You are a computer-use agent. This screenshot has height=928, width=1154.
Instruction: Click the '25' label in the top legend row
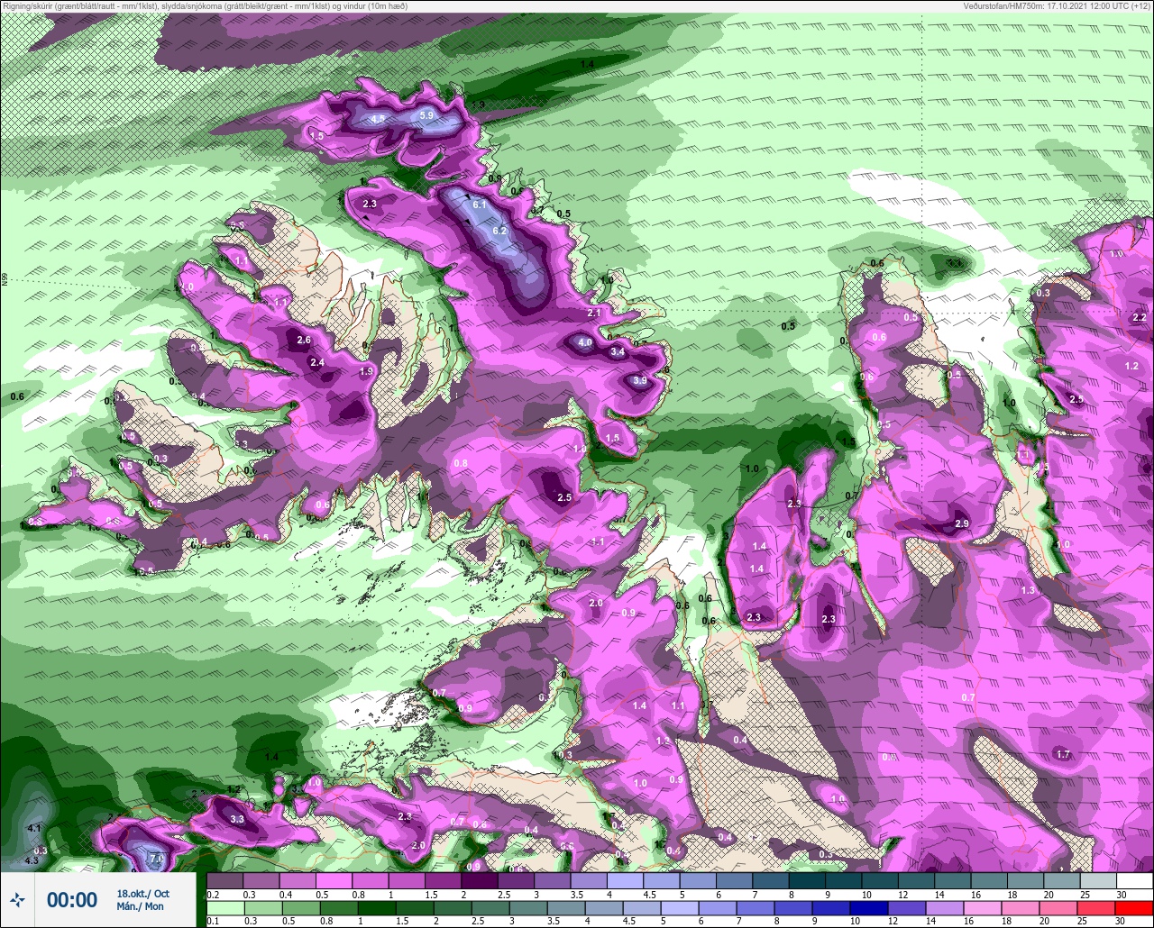click(x=1085, y=895)
